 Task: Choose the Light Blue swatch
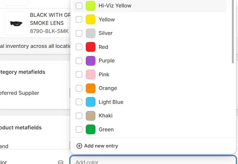[x=91, y=102]
